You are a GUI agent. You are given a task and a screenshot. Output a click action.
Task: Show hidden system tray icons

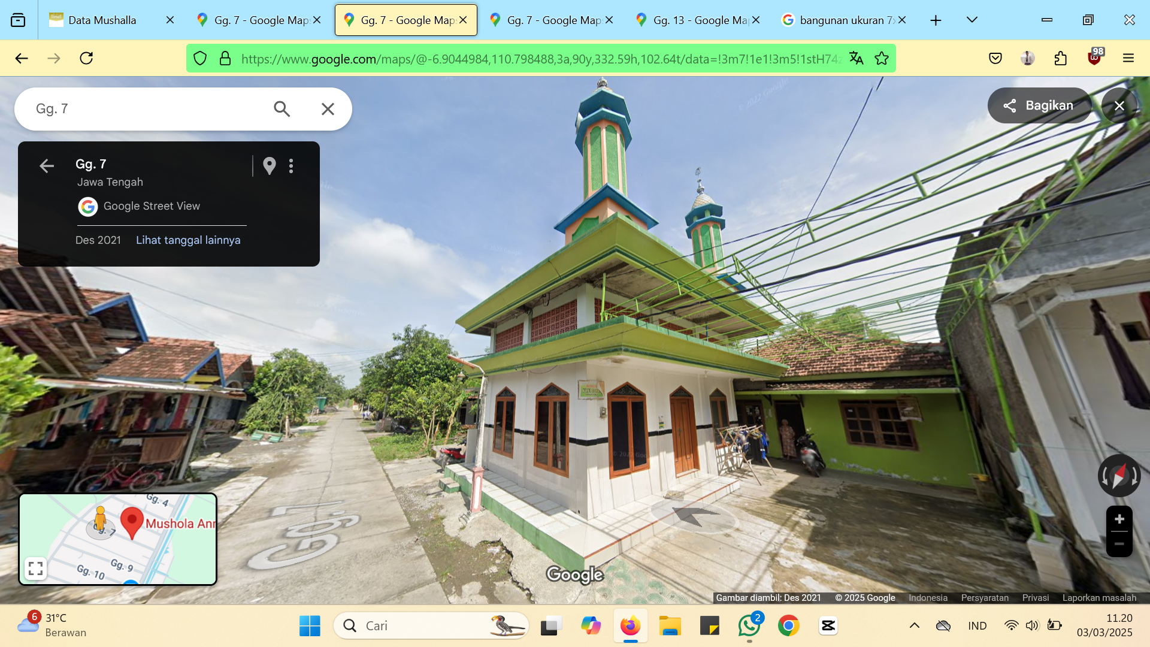click(x=914, y=625)
